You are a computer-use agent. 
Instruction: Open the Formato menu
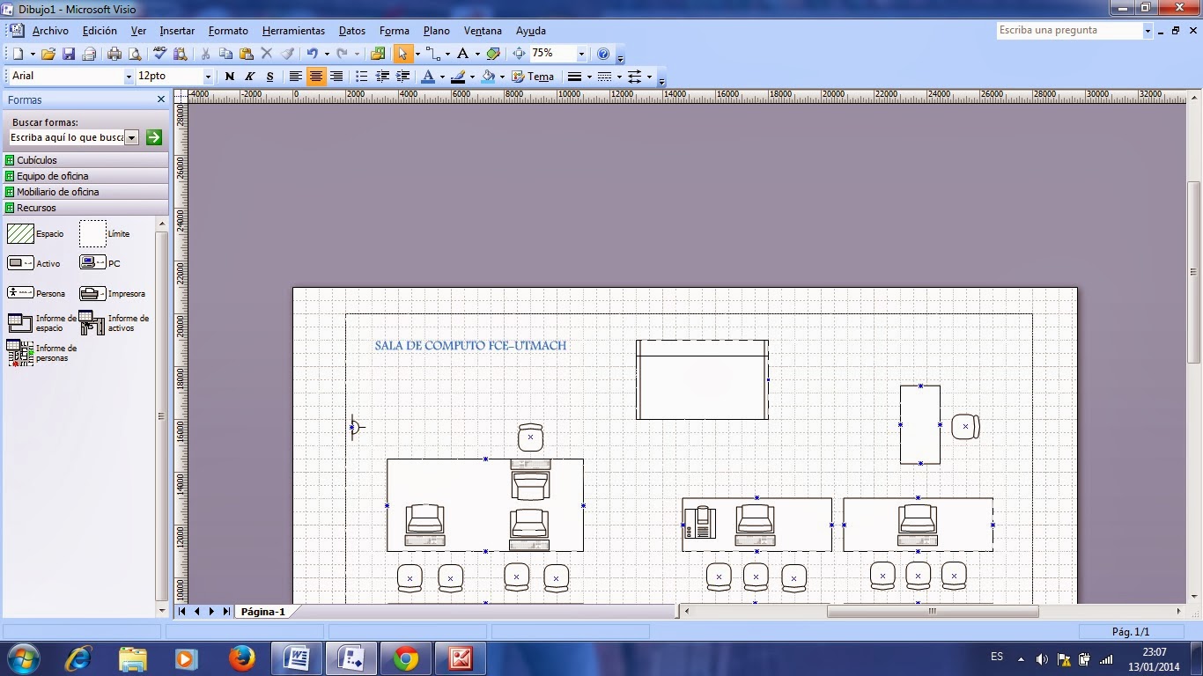(x=228, y=30)
